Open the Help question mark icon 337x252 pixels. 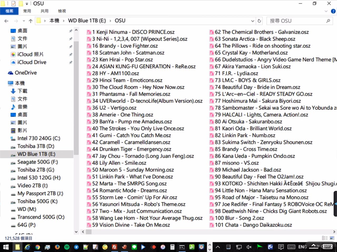click(x=333, y=11)
